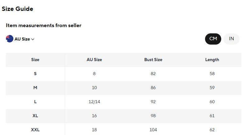Select the L size row label

tap(35, 102)
